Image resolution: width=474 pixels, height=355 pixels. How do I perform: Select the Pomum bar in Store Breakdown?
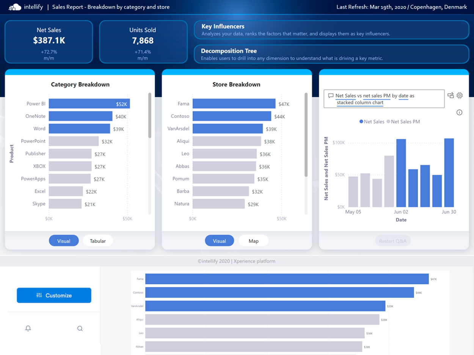[223, 179]
